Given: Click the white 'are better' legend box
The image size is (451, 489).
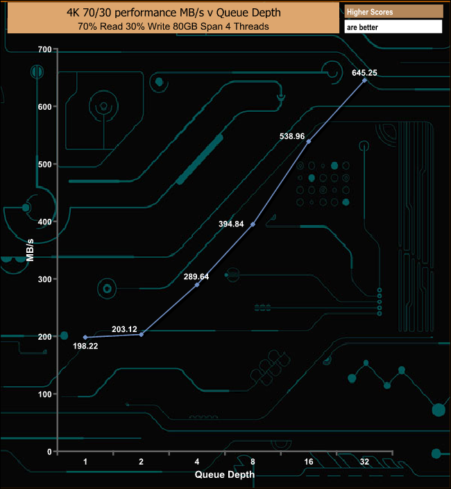Looking at the screenshot, I should tap(393, 26).
